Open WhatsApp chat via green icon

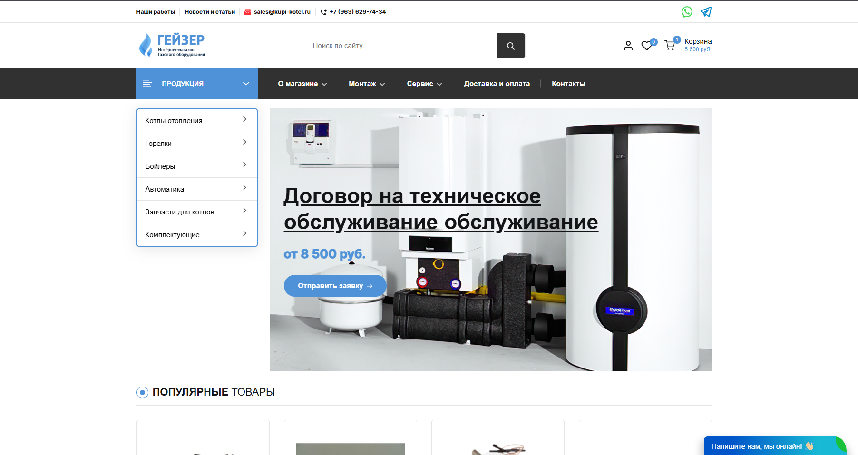click(687, 11)
